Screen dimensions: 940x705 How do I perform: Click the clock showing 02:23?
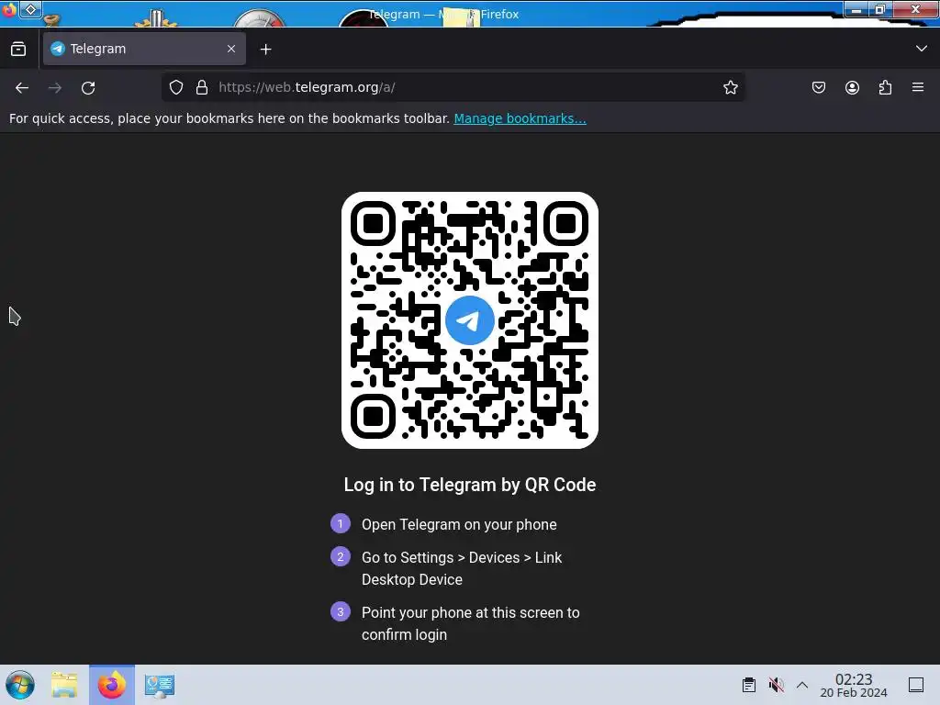[x=854, y=685]
